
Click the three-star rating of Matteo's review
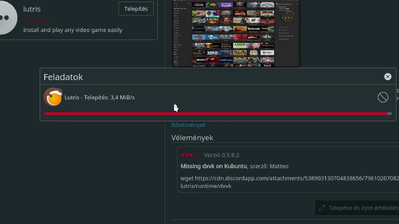[191, 155]
